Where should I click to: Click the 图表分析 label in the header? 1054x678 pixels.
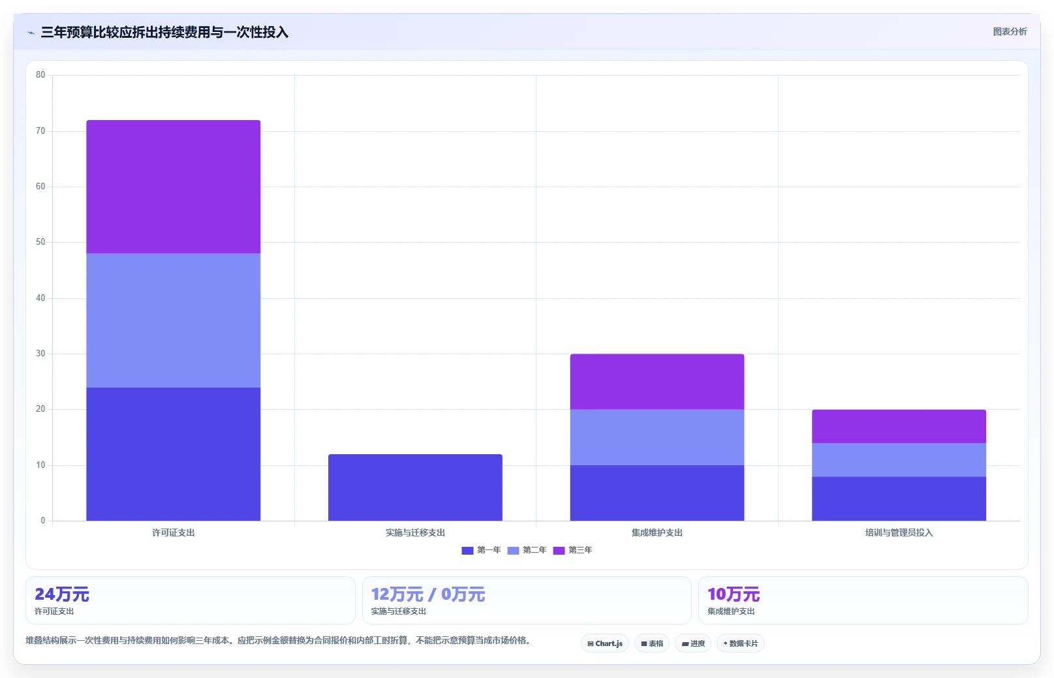pyautogui.click(x=1010, y=31)
